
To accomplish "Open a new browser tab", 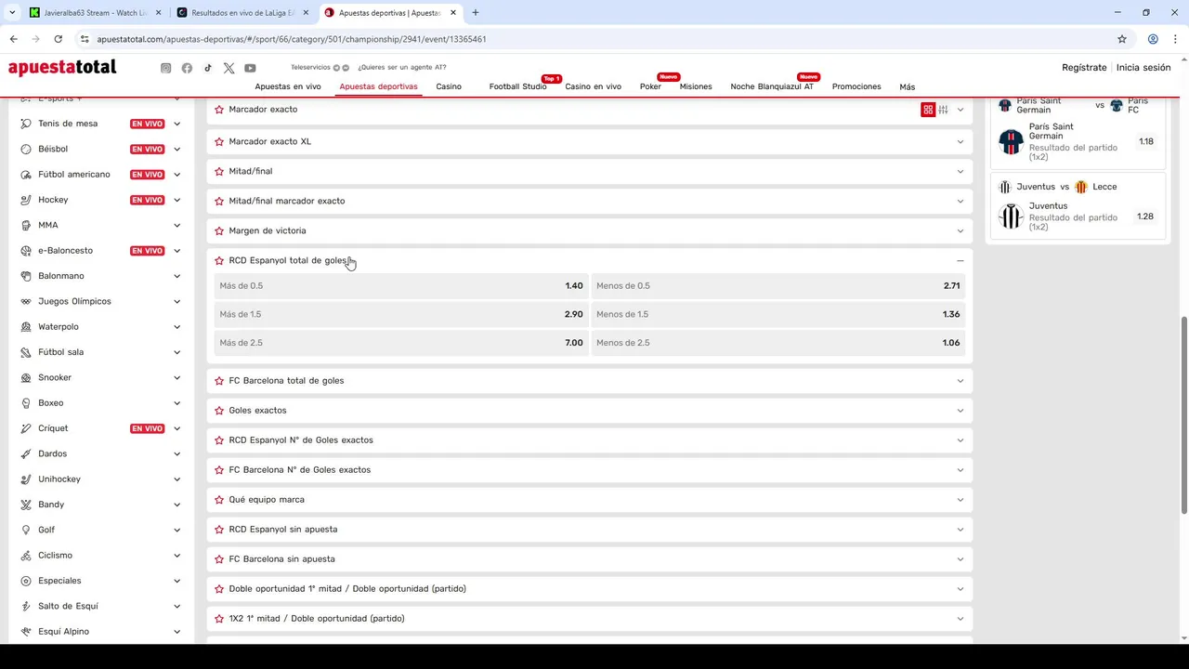I will coord(476,12).
